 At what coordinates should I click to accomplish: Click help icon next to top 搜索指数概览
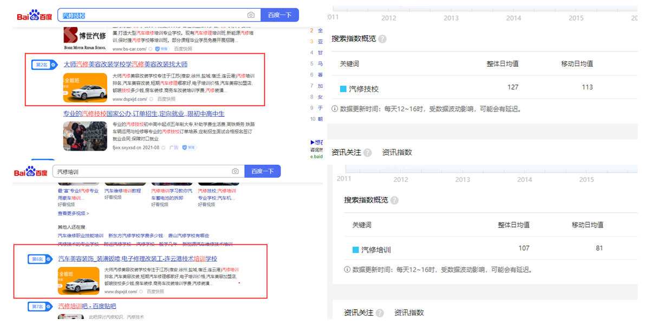(x=382, y=39)
